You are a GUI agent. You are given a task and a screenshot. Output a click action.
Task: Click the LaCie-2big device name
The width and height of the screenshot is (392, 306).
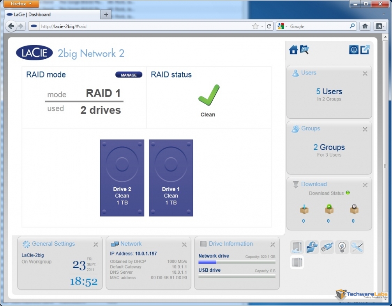(32, 255)
